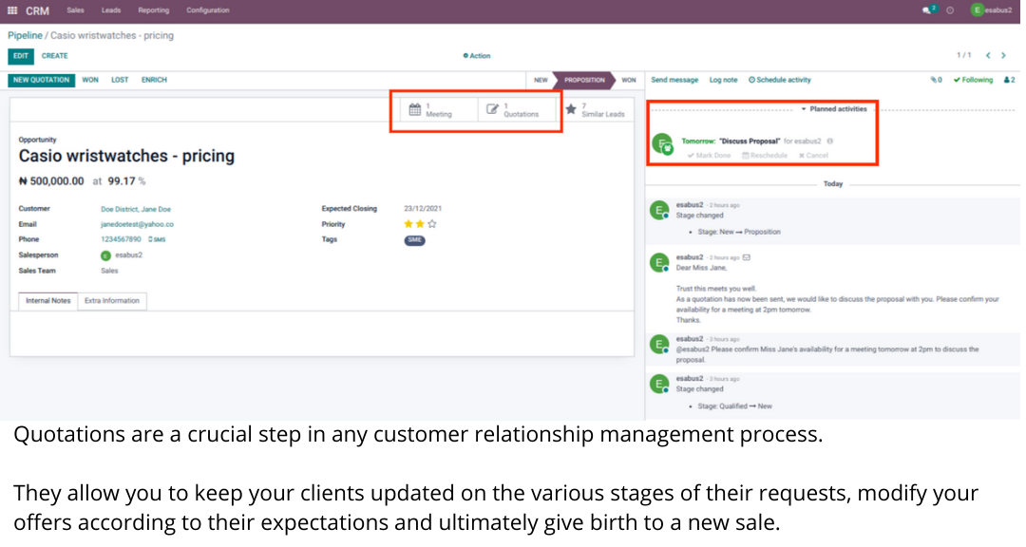This screenshot has height=547, width=1026.
Task: Open attachments via the paperclip icon
Action: [935, 80]
